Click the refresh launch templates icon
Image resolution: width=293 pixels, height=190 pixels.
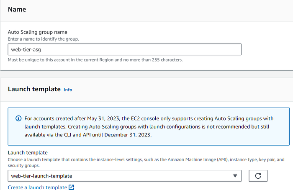(x=258, y=176)
